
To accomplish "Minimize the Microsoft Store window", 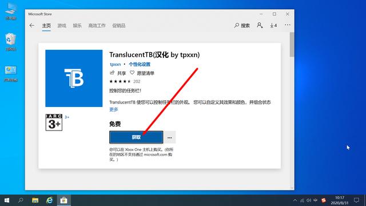I will 261,14.
